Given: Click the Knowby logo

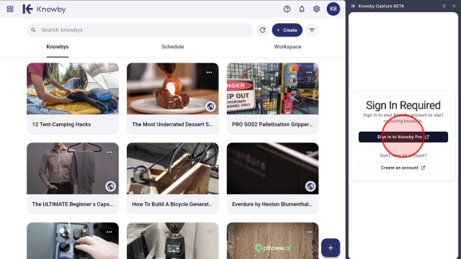Looking at the screenshot, I should 45,9.
